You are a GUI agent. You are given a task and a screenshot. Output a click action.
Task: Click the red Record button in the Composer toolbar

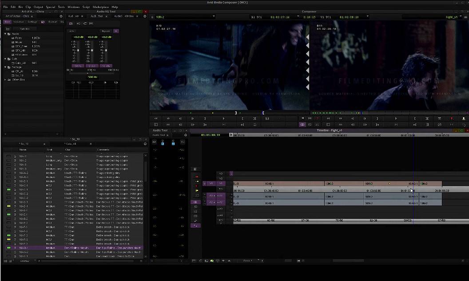click(451, 119)
